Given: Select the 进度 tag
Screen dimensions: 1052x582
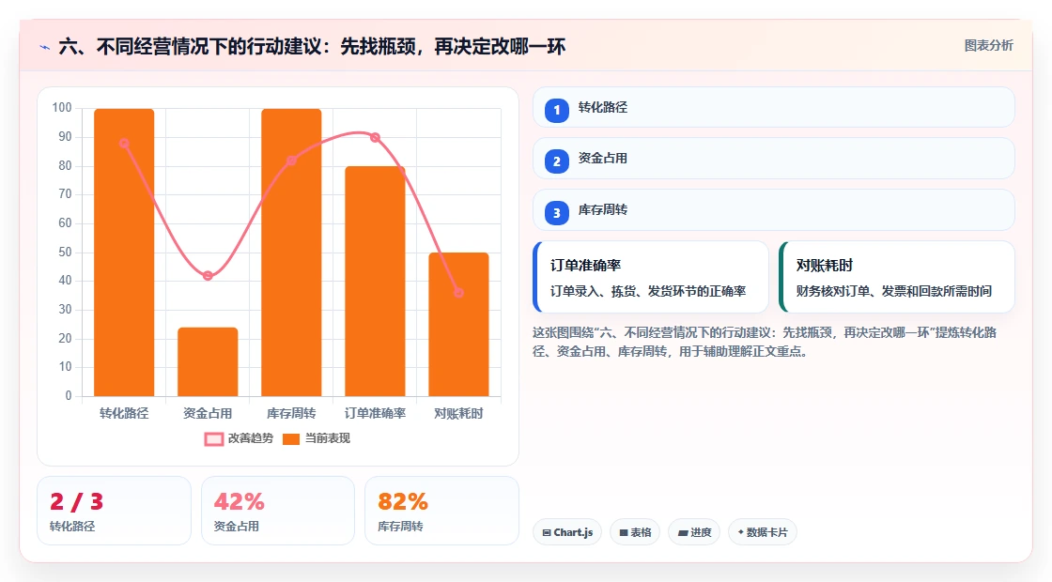Looking at the screenshot, I should (x=694, y=532).
